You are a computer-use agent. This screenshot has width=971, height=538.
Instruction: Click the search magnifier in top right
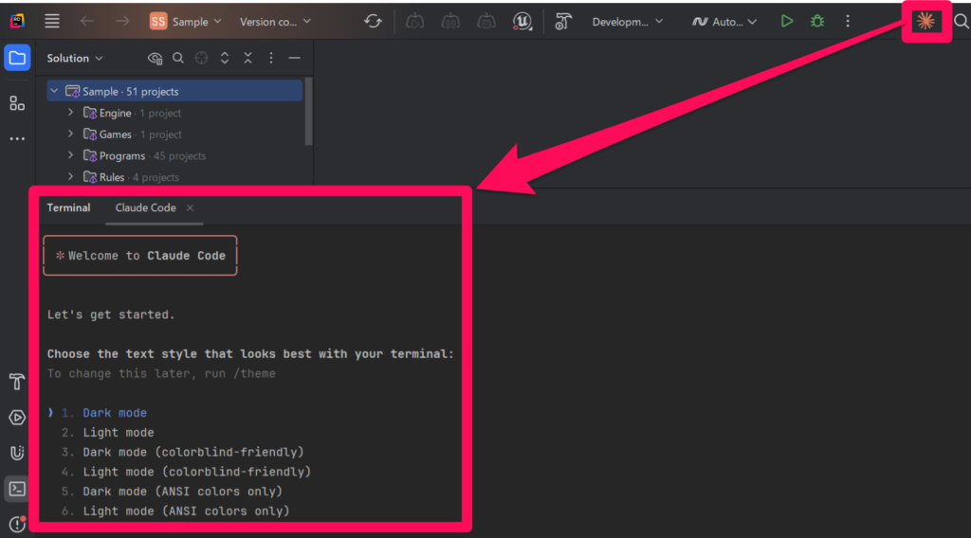coord(962,21)
